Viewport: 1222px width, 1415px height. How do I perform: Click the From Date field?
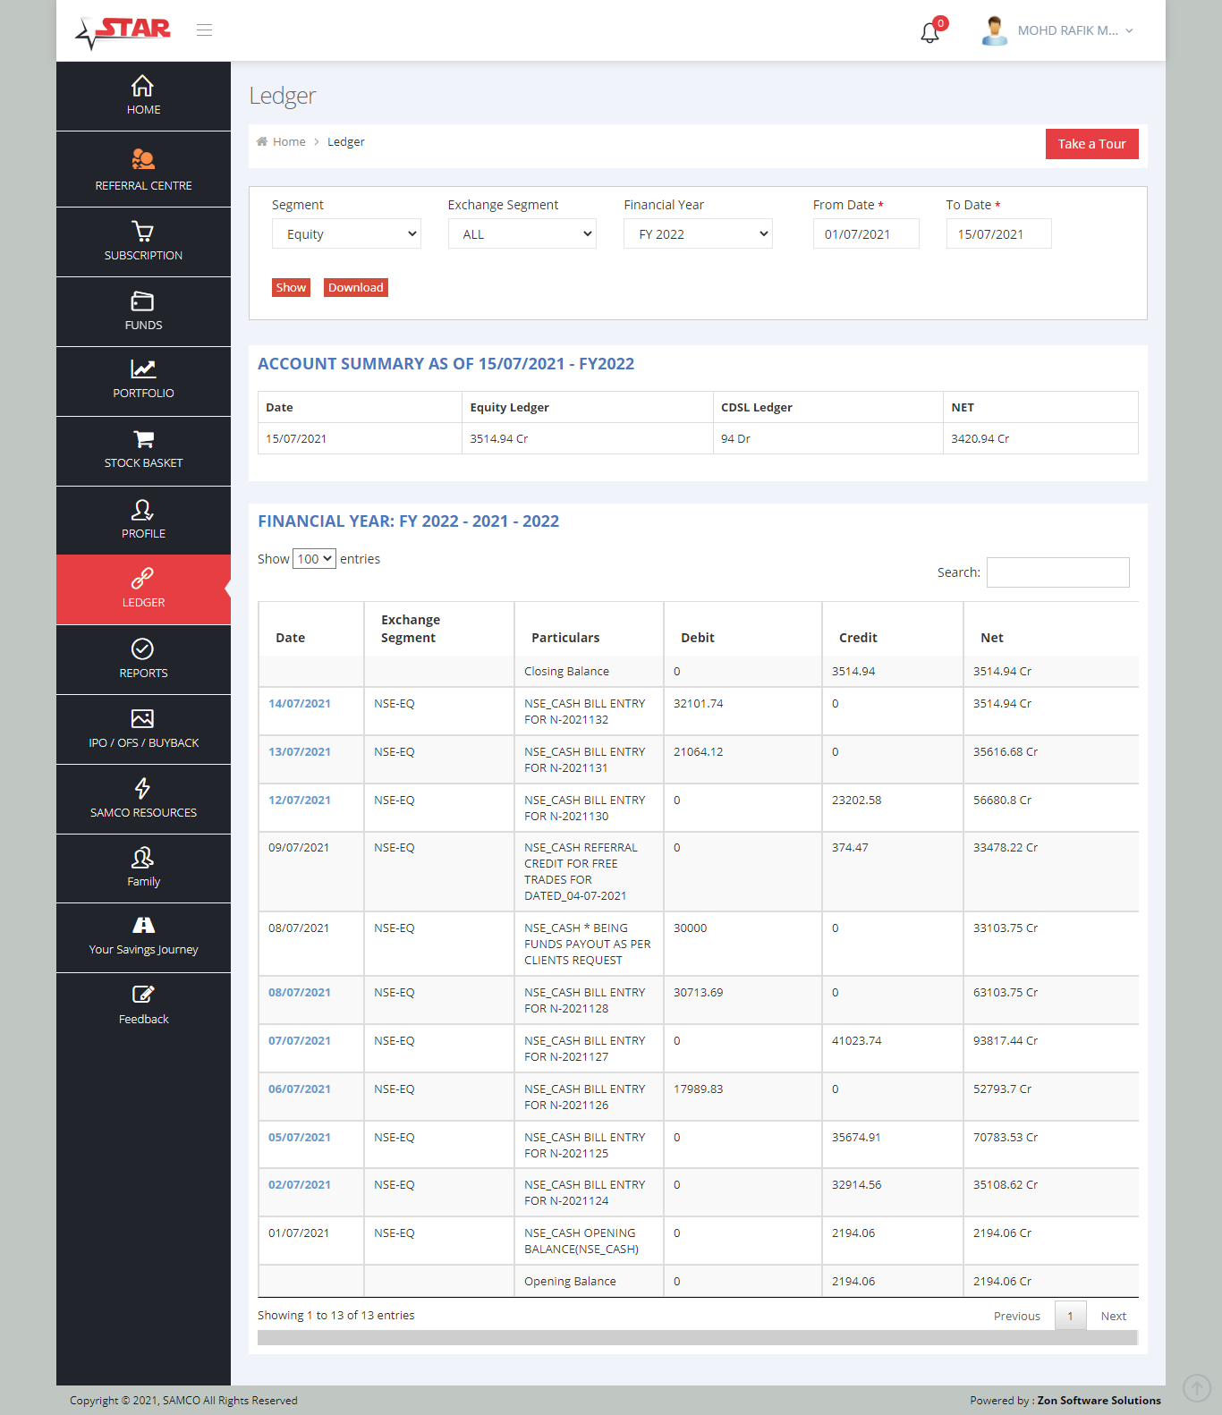(x=866, y=234)
